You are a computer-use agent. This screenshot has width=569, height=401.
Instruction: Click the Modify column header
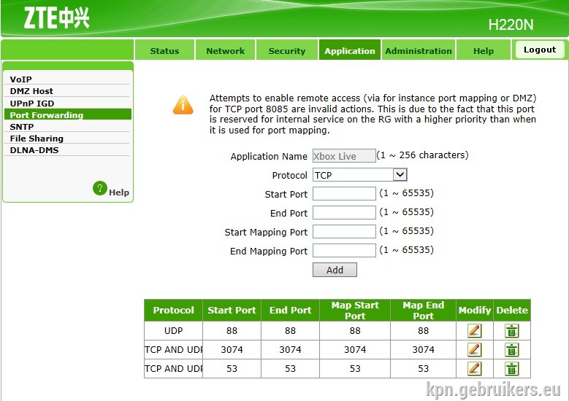click(x=475, y=311)
